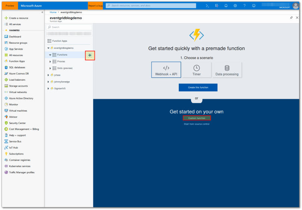The width and height of the screenshot is (302, 210).
Task: Send feedback via the smiley icon
Action: pyautogui.click(x=254, y=6)
